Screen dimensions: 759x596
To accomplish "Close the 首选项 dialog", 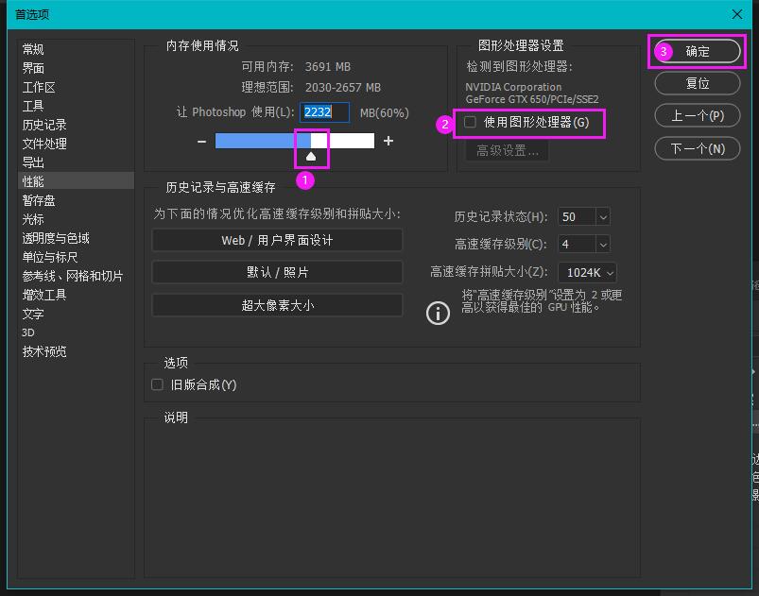I will point(736,14).
